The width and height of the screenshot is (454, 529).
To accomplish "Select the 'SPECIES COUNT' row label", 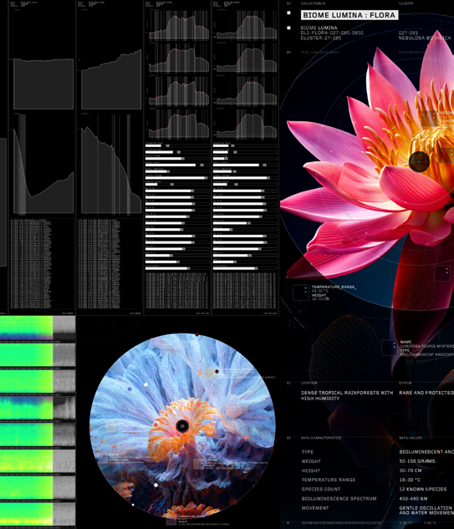I will (321, 489).
